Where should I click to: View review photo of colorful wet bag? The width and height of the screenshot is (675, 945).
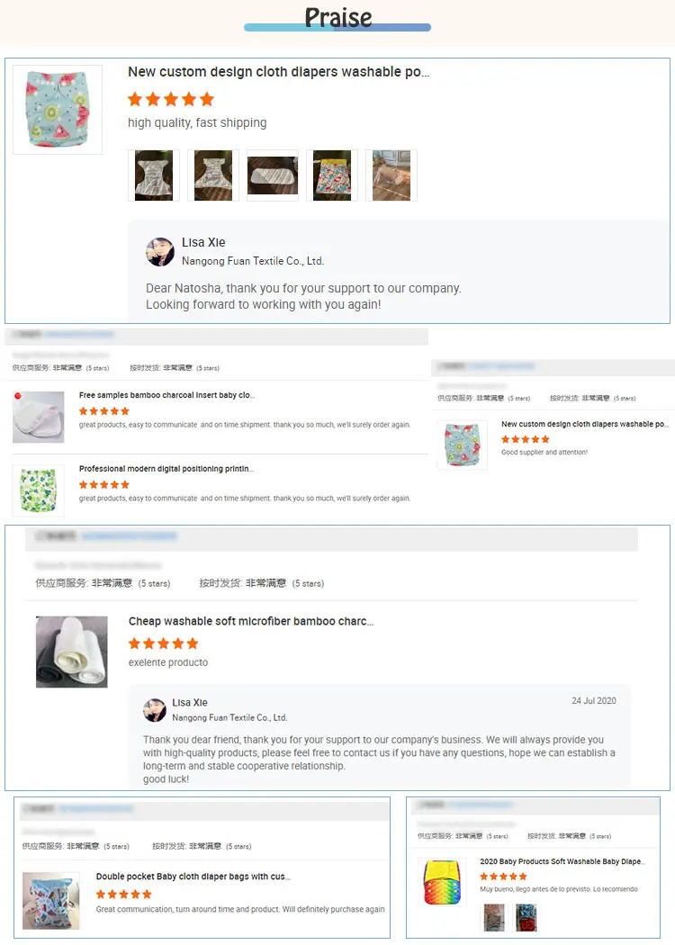pos(332,175)
